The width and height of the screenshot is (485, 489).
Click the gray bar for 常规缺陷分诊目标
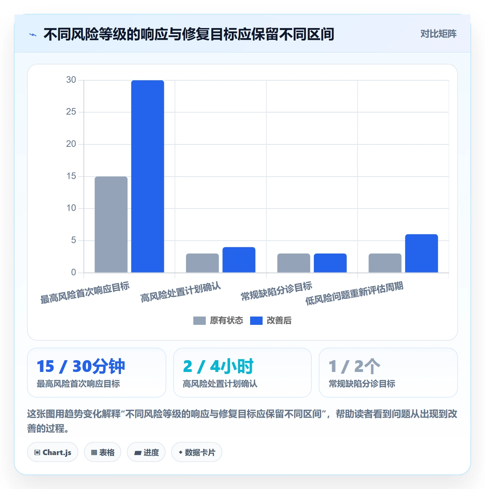tap(294, 263)
